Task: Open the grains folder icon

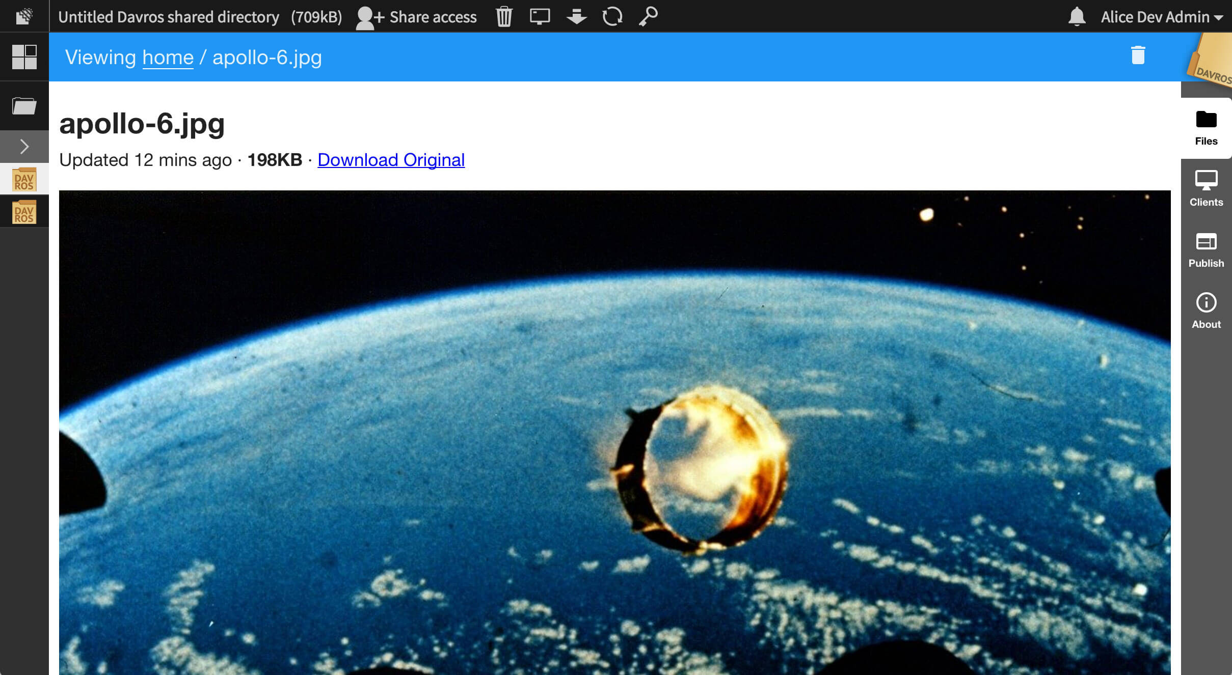Action: [x=24, y=106]
